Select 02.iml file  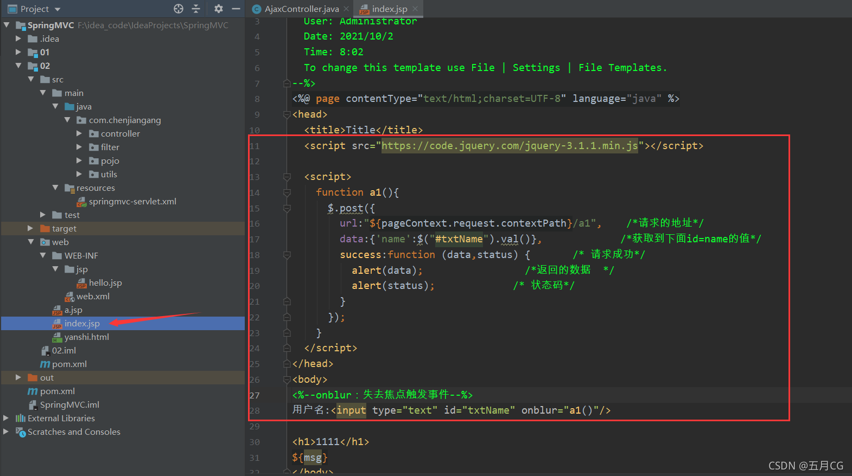click(64, 351)
